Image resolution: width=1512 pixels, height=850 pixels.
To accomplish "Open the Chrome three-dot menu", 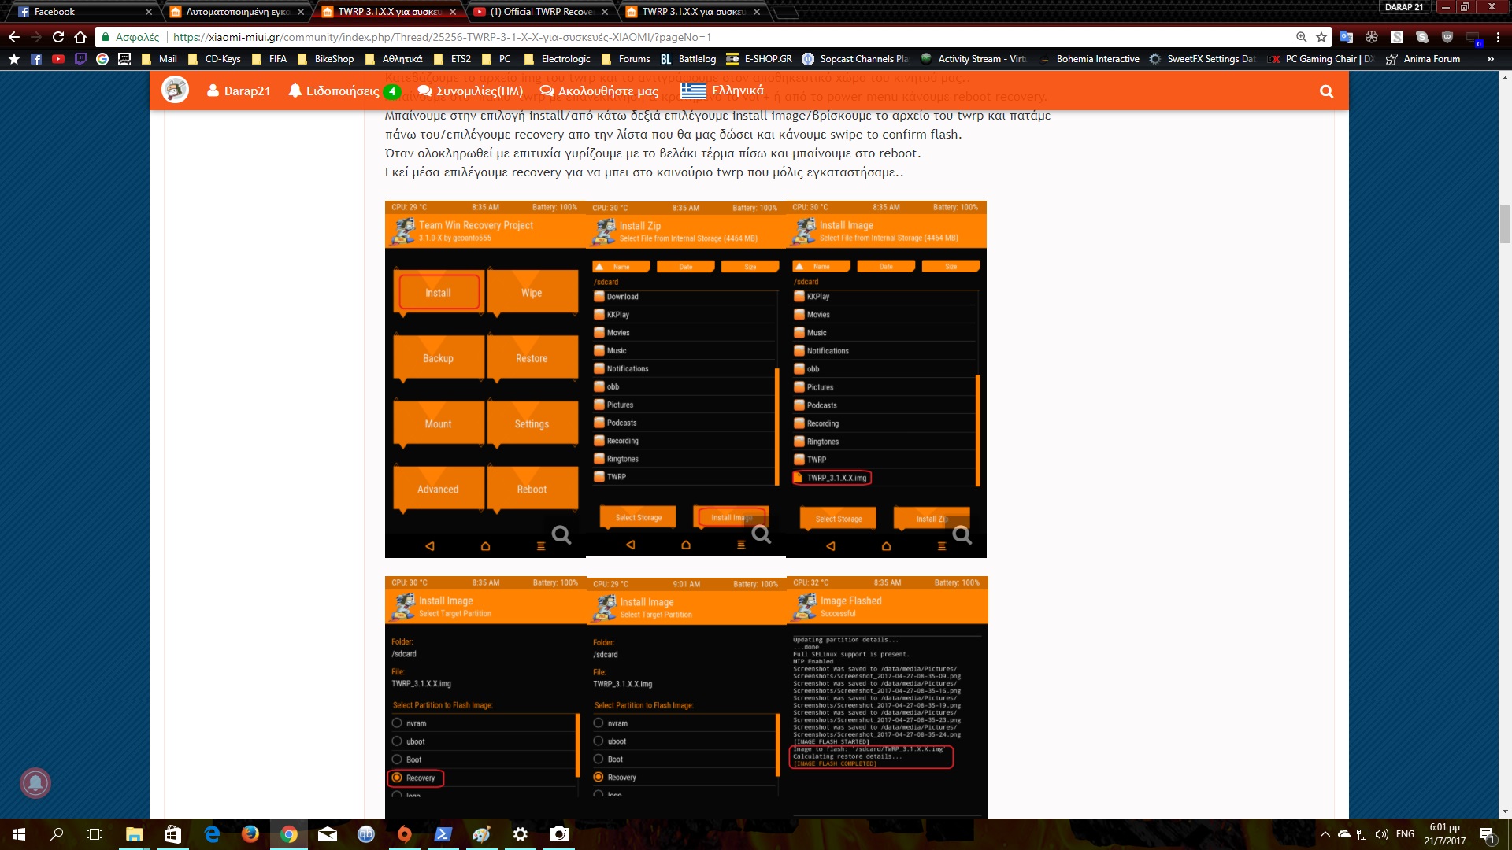I will click(x=1498, y=37).
